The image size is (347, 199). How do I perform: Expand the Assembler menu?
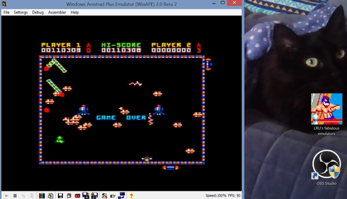[57, 12]
